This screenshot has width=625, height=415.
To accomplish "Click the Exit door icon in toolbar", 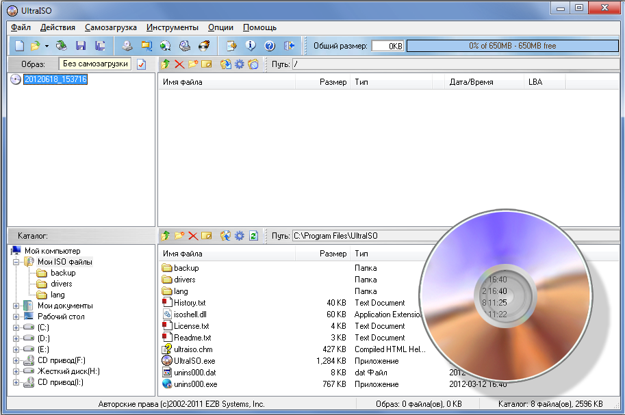I will (289, 46).
